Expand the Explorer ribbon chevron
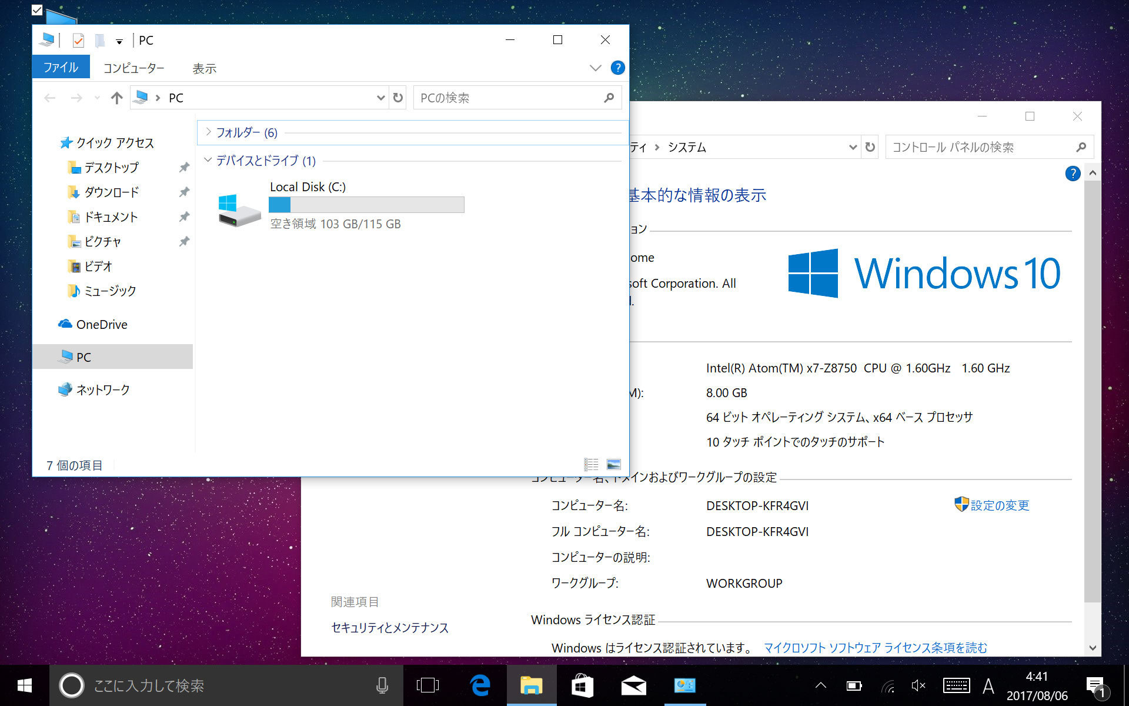1129x706 pixels. pos(595,68)
